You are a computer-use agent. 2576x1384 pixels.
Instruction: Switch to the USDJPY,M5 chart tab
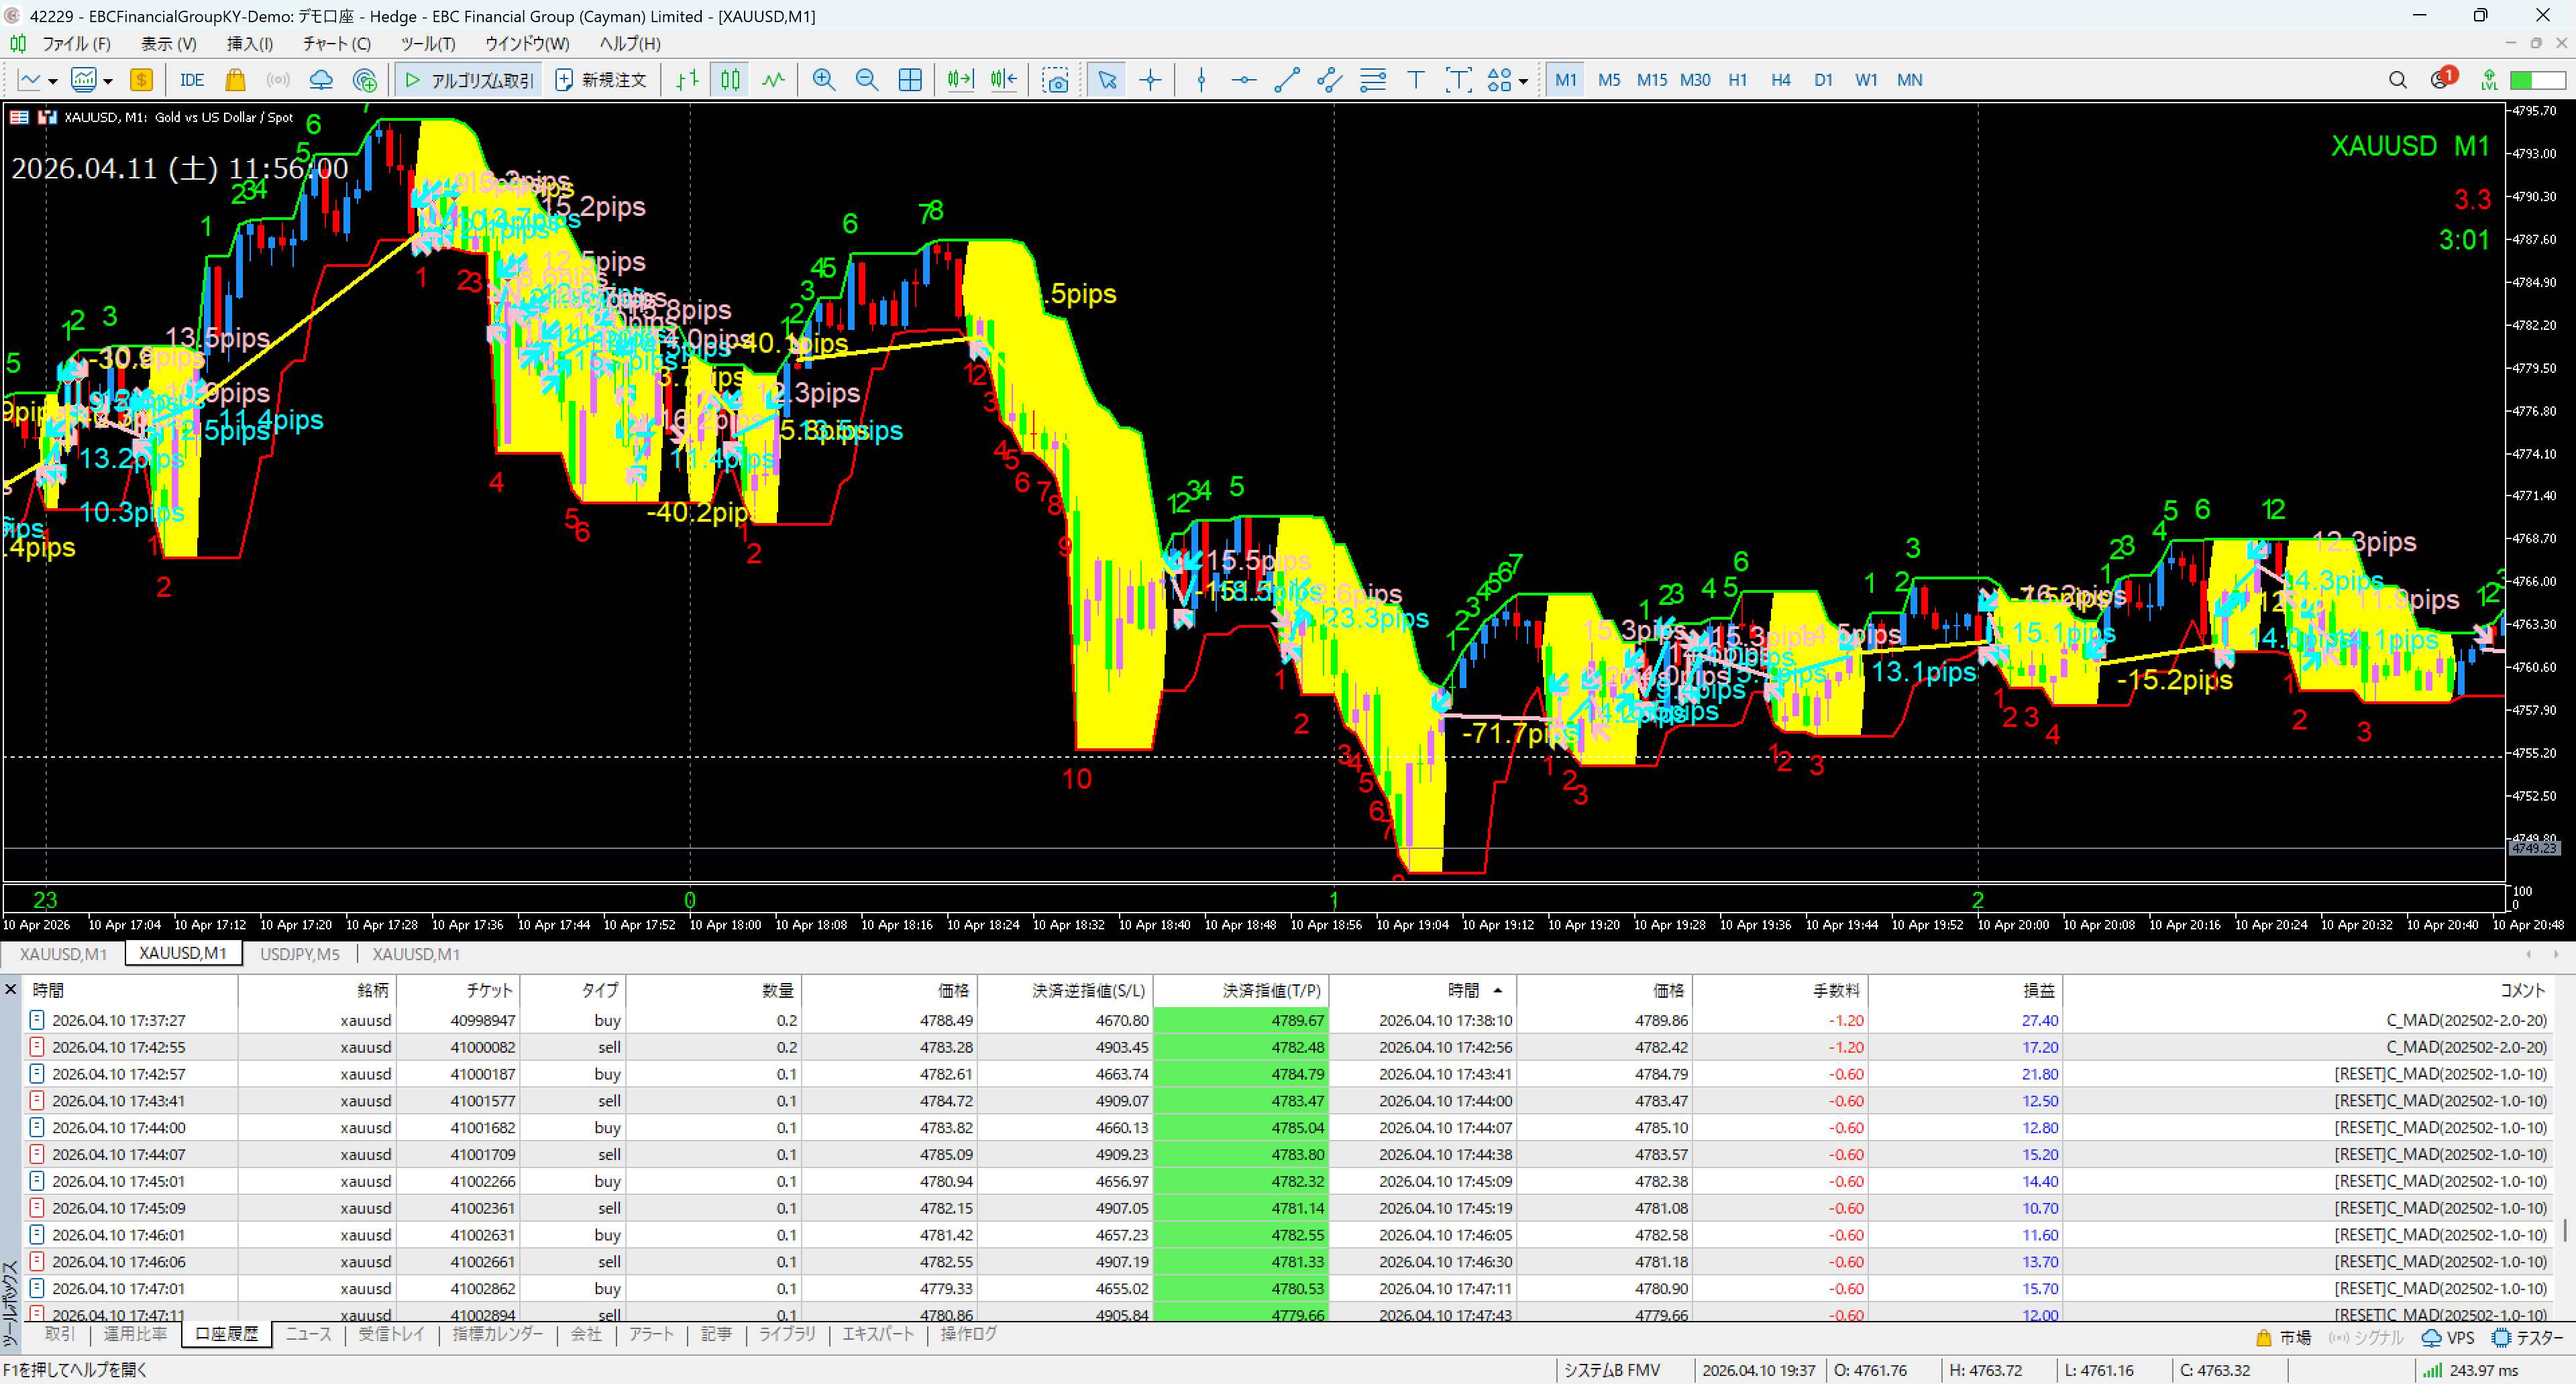[x=300, y=954]
